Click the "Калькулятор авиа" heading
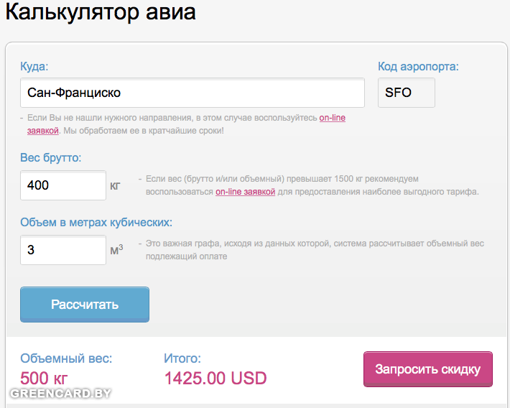Viewport: 510px width, 408px height. [x=101, y=13]
